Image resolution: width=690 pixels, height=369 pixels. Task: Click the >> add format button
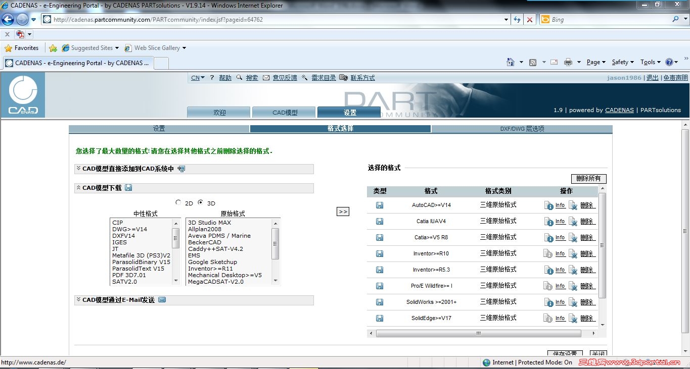(x=343, y=212)
